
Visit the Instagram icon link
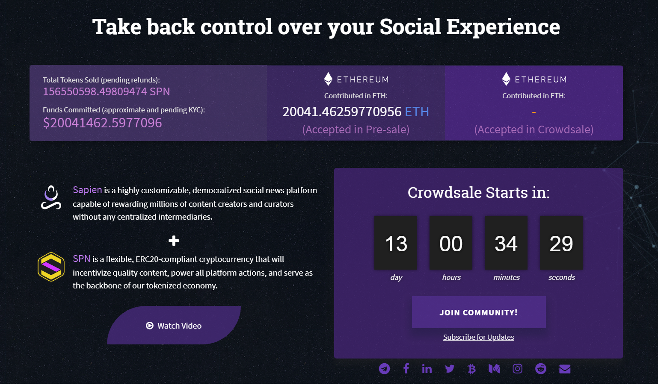pyautogui.click(x=517, y=369)
